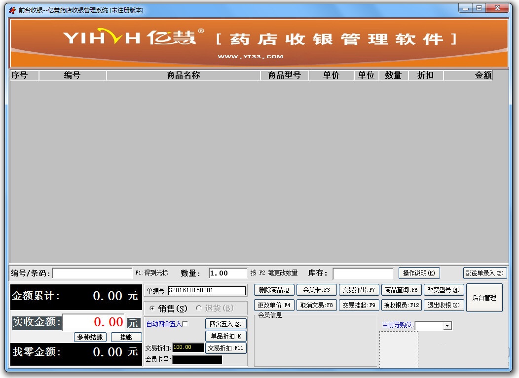Click the 序号 column header

click(x=24, y=75)
